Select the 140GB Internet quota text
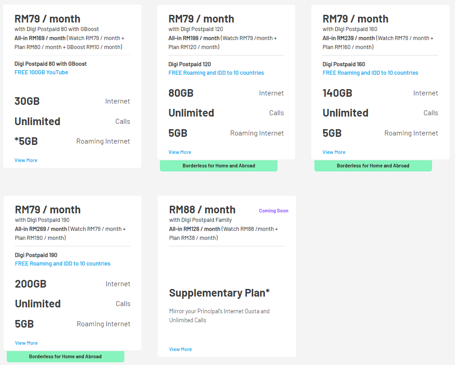Image resolution: width=455 pixels, height=365 pixels. tap(337, 93)
